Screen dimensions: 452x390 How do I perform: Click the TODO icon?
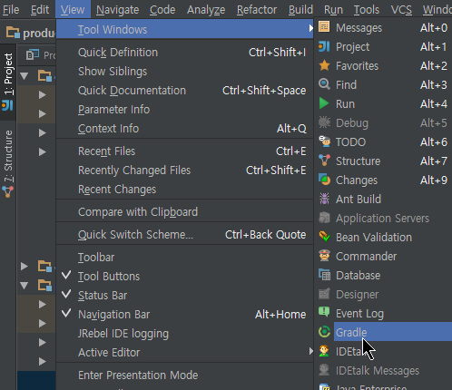[x=324, y=141]
